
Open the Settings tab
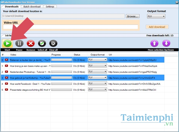(50, 7)
